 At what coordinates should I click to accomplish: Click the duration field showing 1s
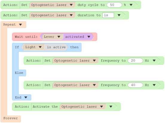coord(108,15)
